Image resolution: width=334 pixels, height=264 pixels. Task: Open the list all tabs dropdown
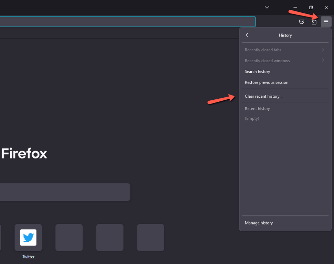pyautogui.click(x=267, y=7)
